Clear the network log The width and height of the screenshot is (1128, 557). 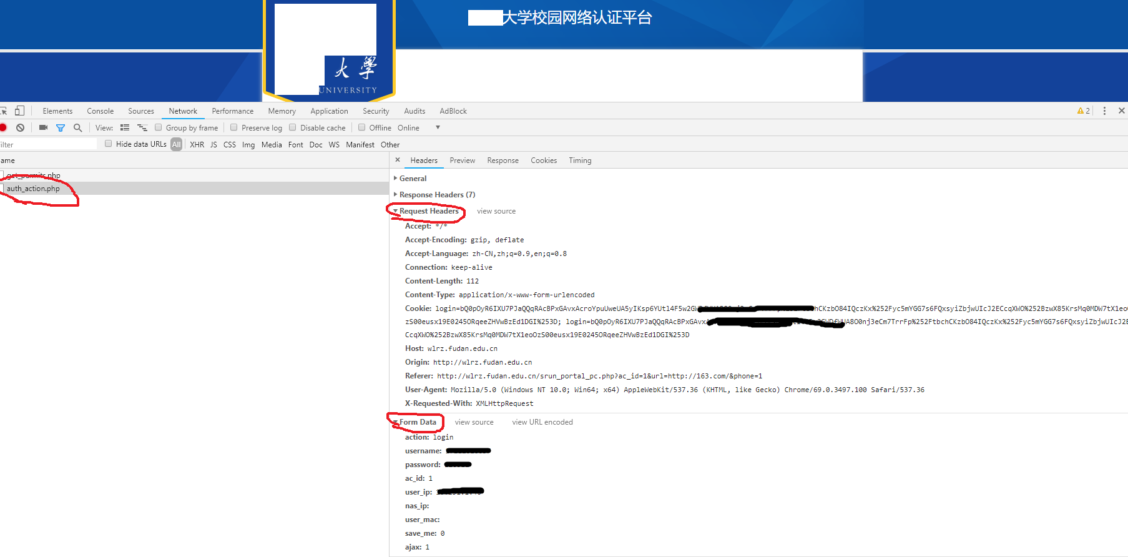tap(21, 127)
